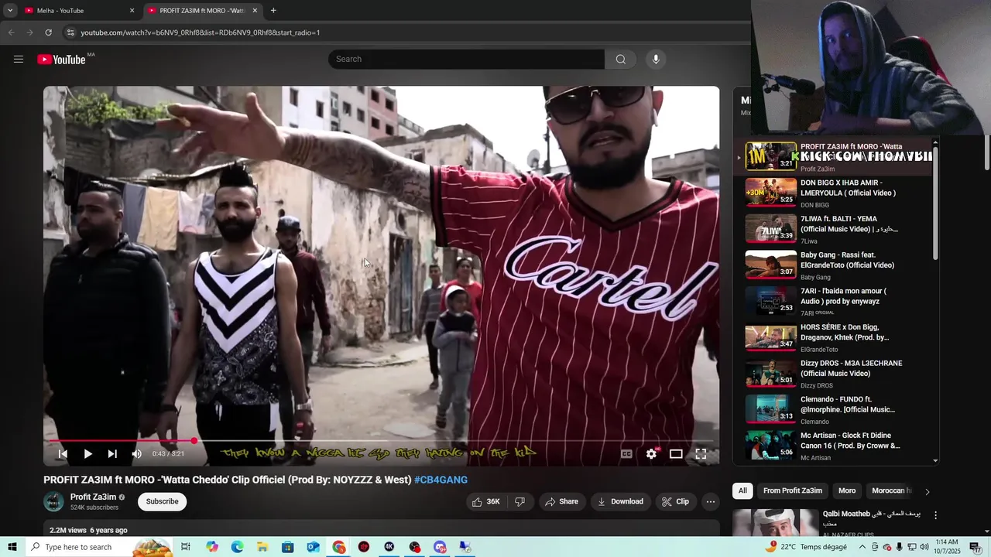Screen dimensions: 991x557
Task: Open the YouTube hamburger guide menu
Action: (x=19, y=59)
